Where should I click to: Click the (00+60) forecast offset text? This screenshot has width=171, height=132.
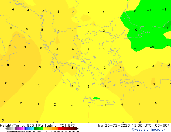(x=161, y=126)
